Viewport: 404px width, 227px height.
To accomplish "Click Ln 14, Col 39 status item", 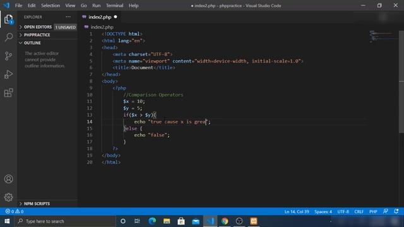I will pos(297,212).
